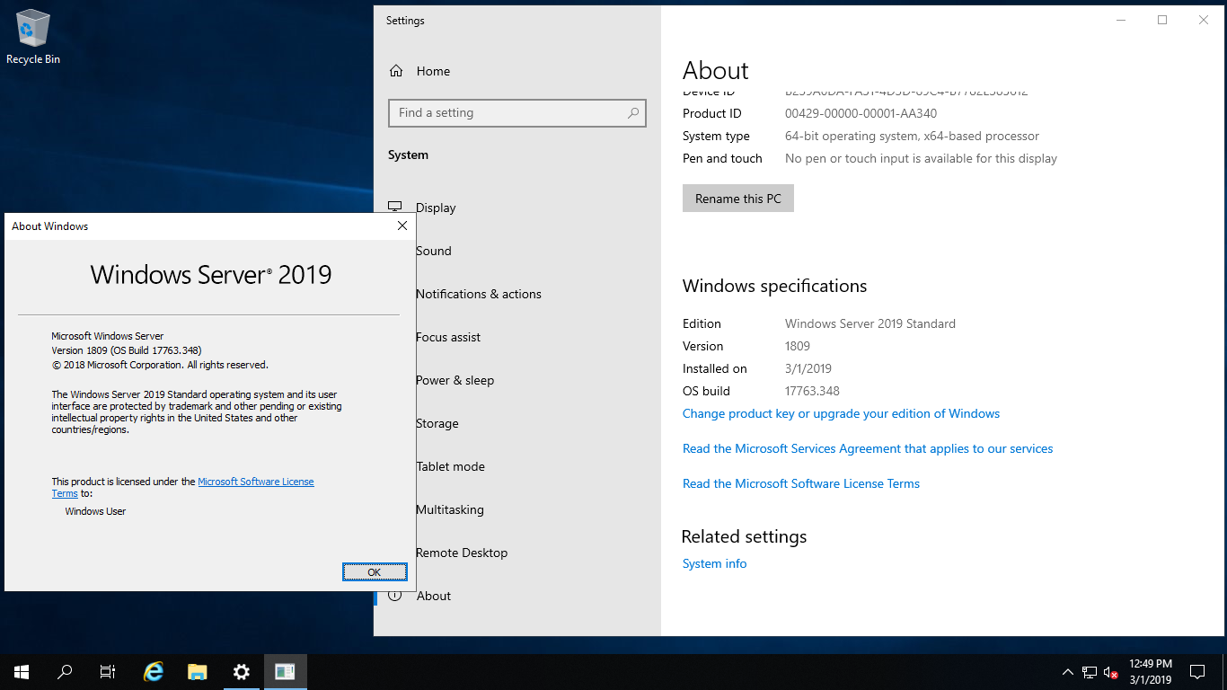The image size is (1227, 690).
Task: Maximize the Settings window
Action: pyautogui.click(x=1162, y=20)
